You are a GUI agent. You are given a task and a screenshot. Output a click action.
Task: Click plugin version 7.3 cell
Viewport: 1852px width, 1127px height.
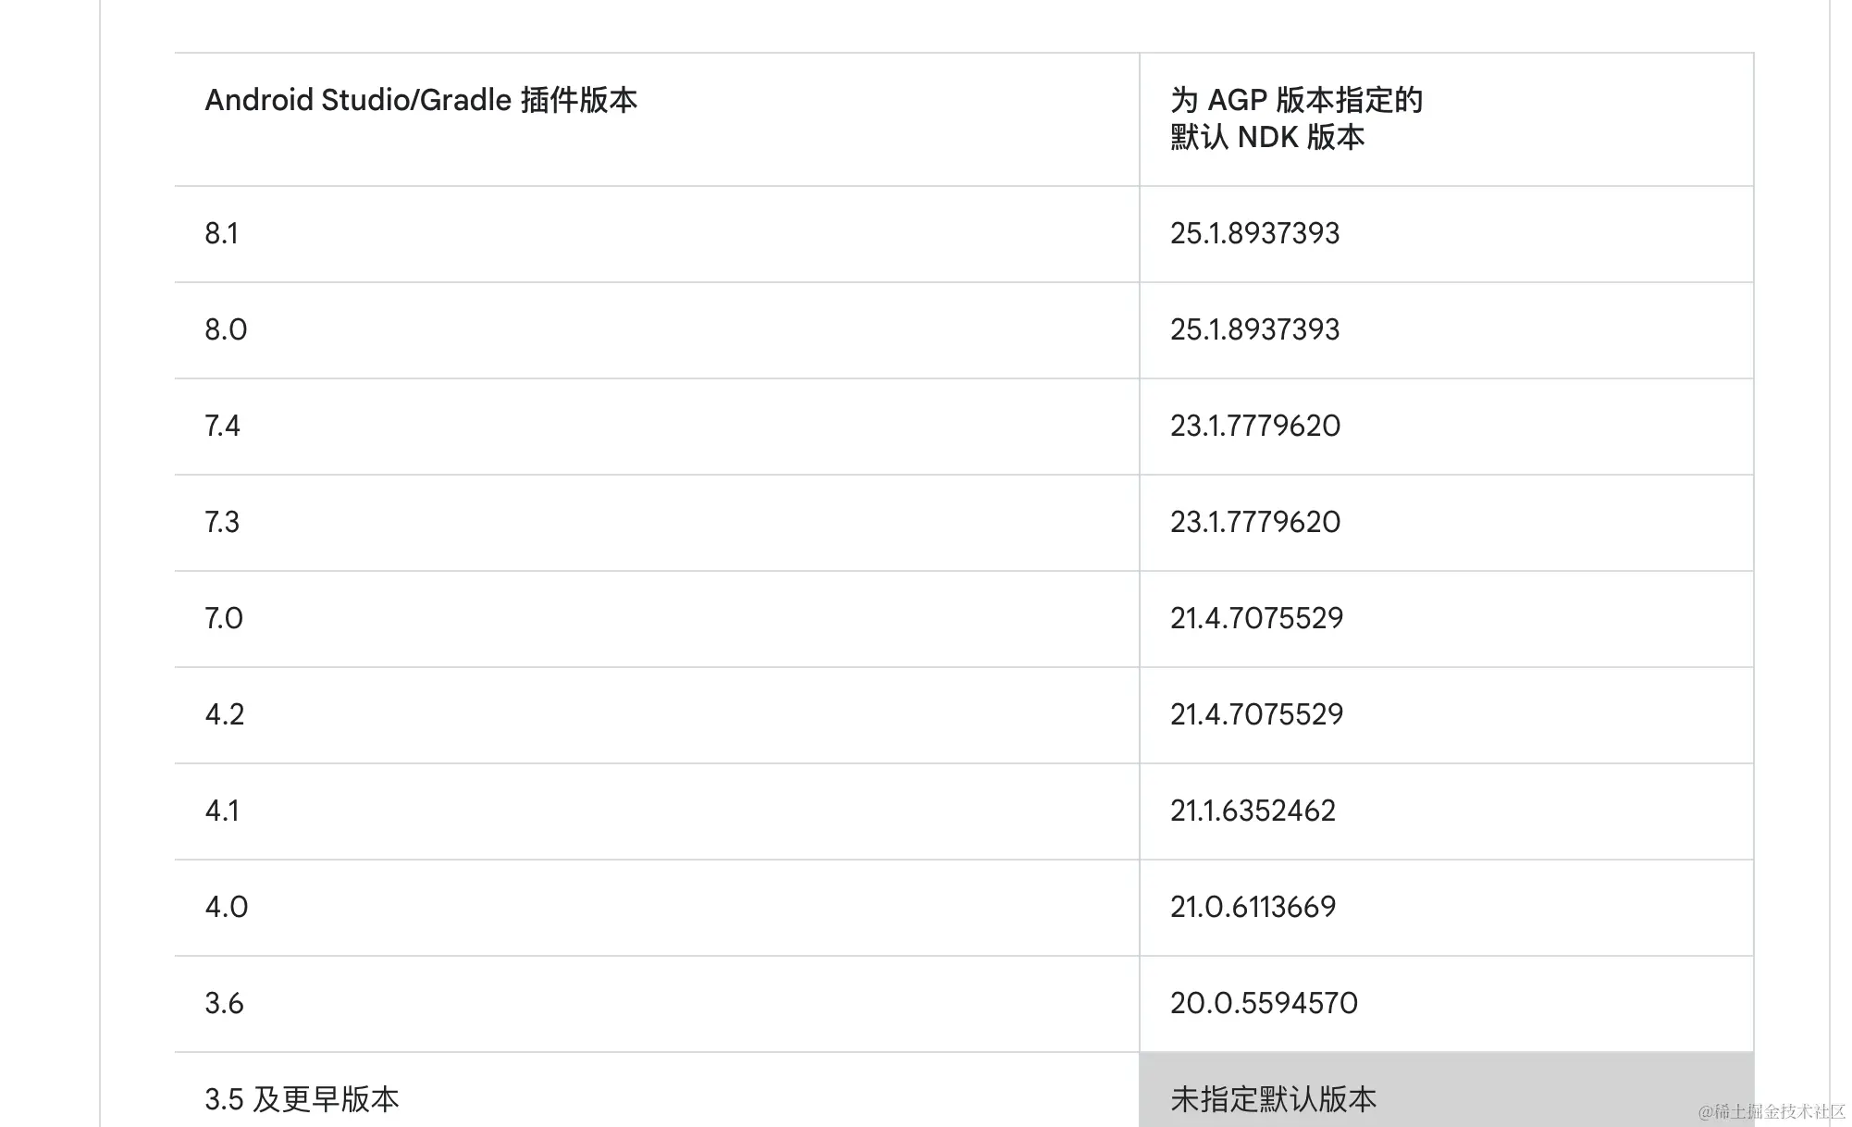coord(222,522)
